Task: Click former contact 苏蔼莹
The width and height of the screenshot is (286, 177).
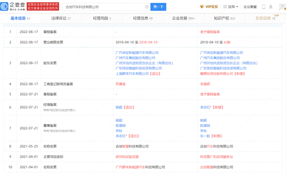Action: [x=120, y=84]
